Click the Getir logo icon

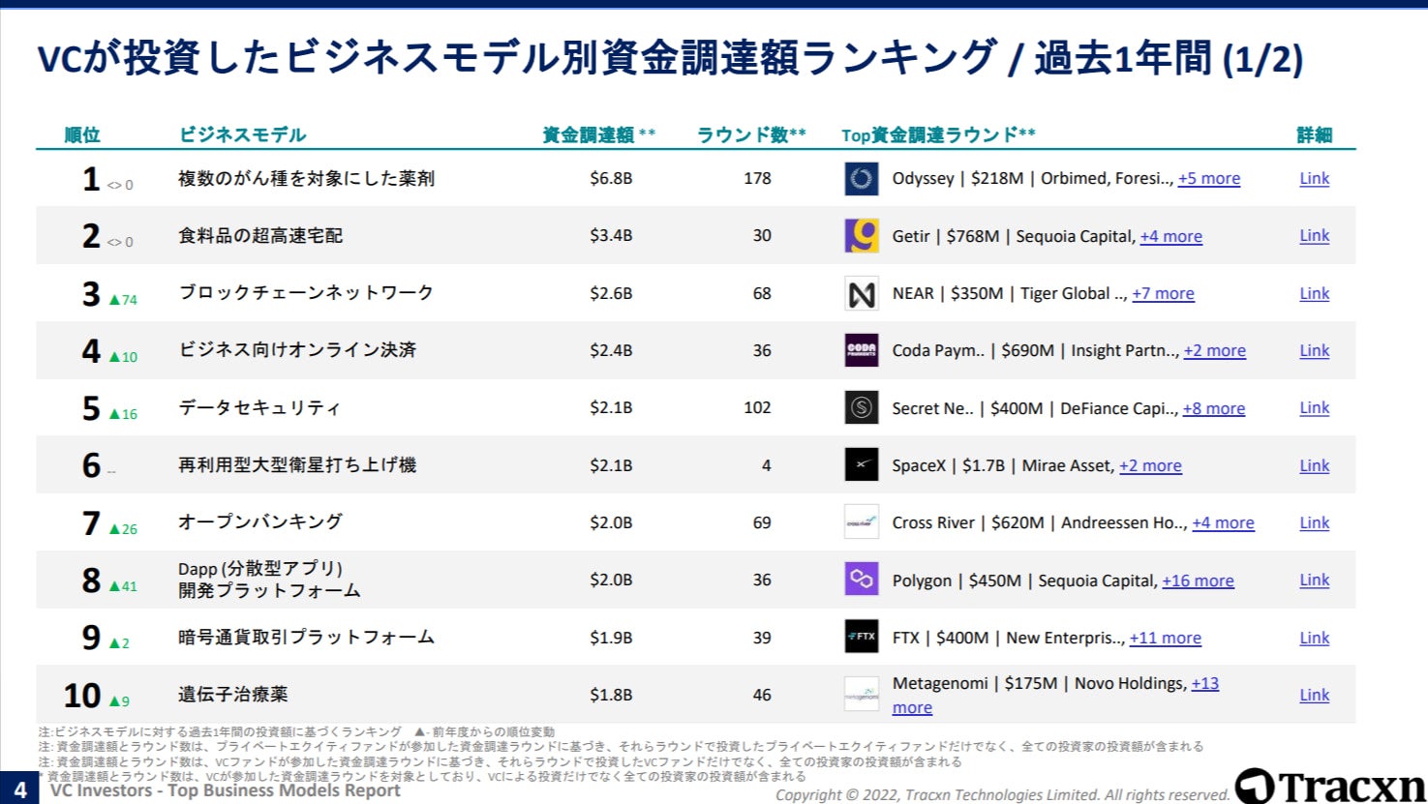(862, 236)
